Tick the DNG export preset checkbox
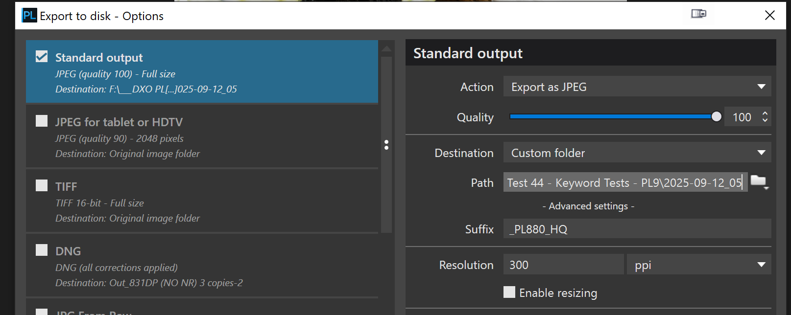The width and height of the screenshot is (791, 315). click(42, 250)
